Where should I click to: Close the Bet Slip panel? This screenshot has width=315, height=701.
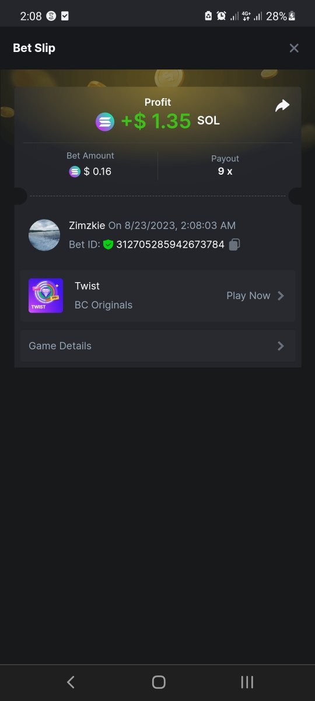click(x=294, y=48)
